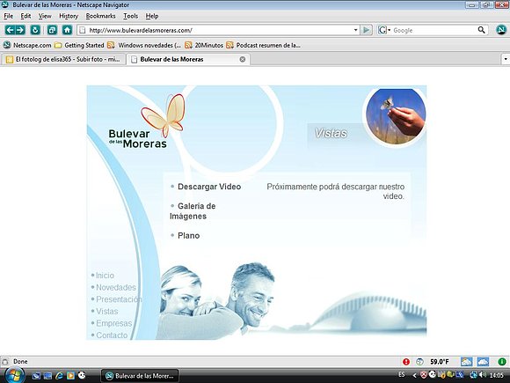
Task: Open the search engine selector dropdown
Action: [383, 30]
